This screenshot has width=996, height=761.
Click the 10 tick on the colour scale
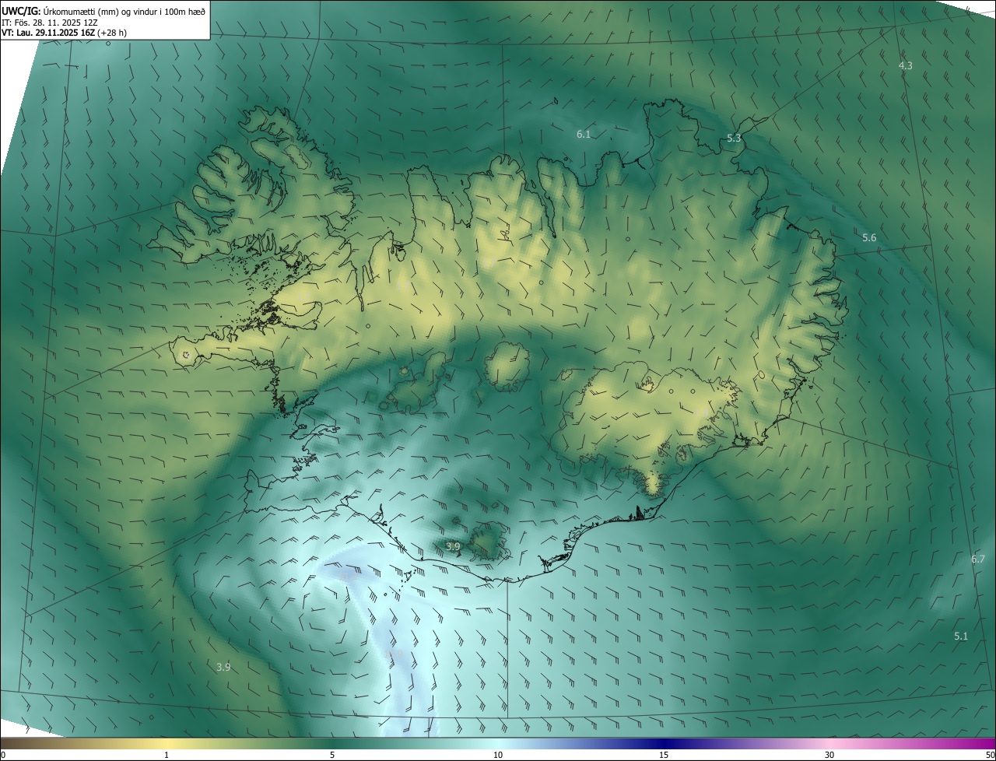coord(498,756)
